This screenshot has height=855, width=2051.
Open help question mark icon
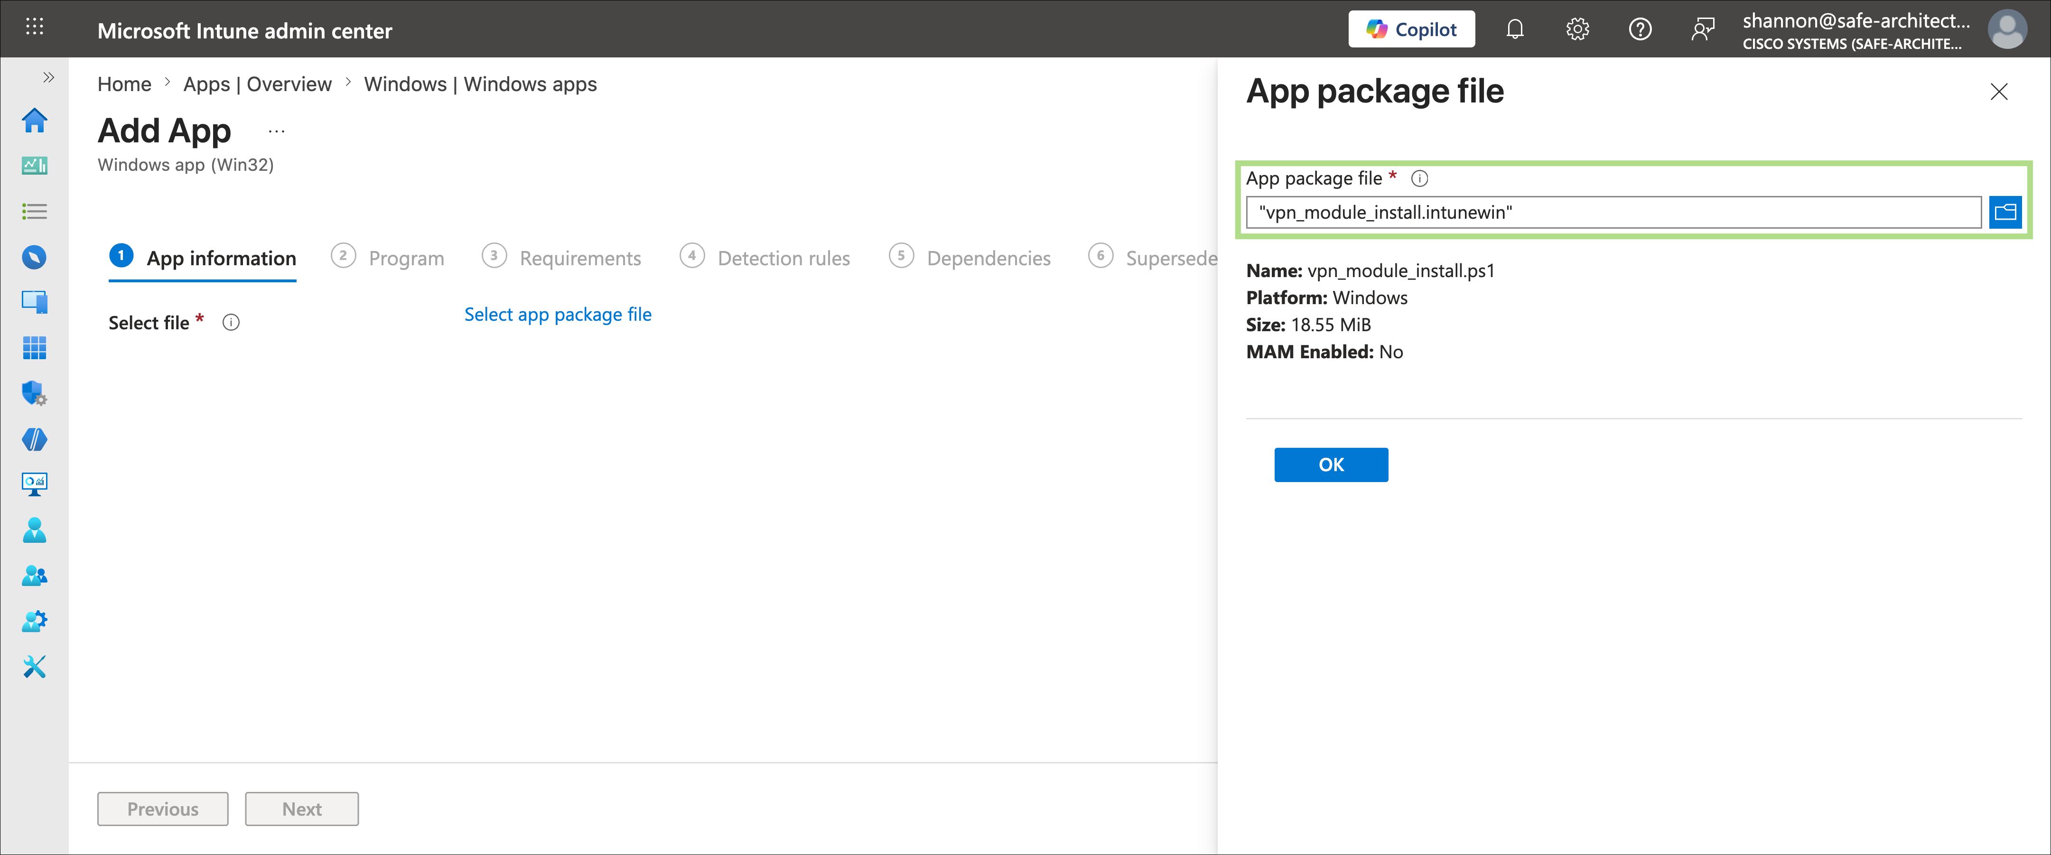[x=1640, y=29]
